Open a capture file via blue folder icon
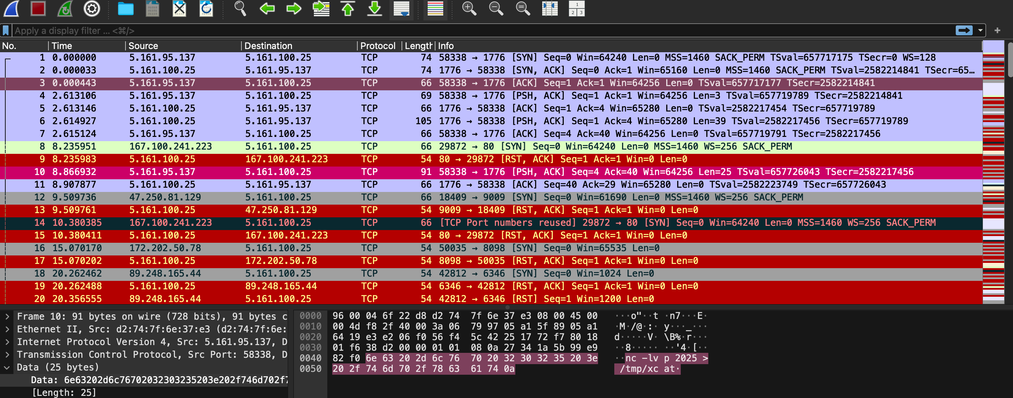 [x=125, y=8]
